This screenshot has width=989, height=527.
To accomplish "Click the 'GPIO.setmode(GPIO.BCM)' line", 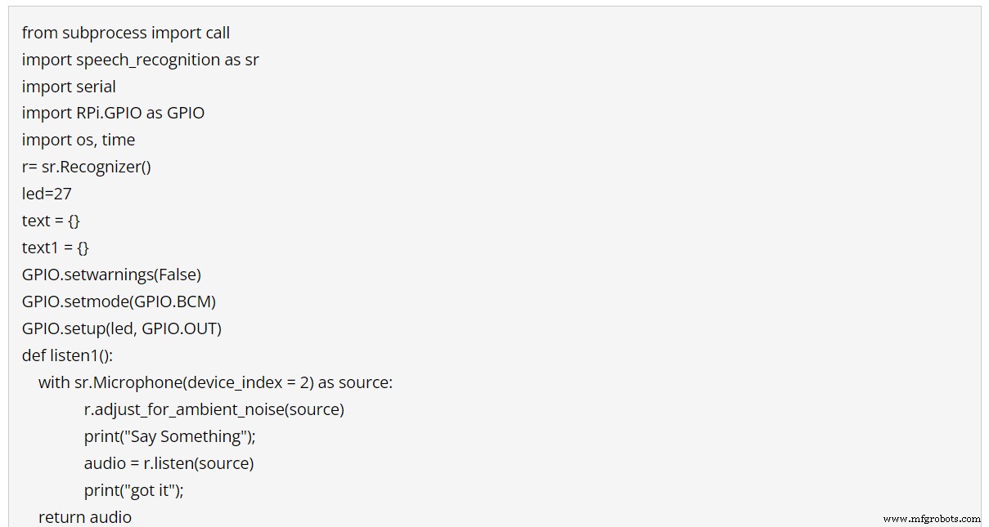I will click(x=119, y=301).
